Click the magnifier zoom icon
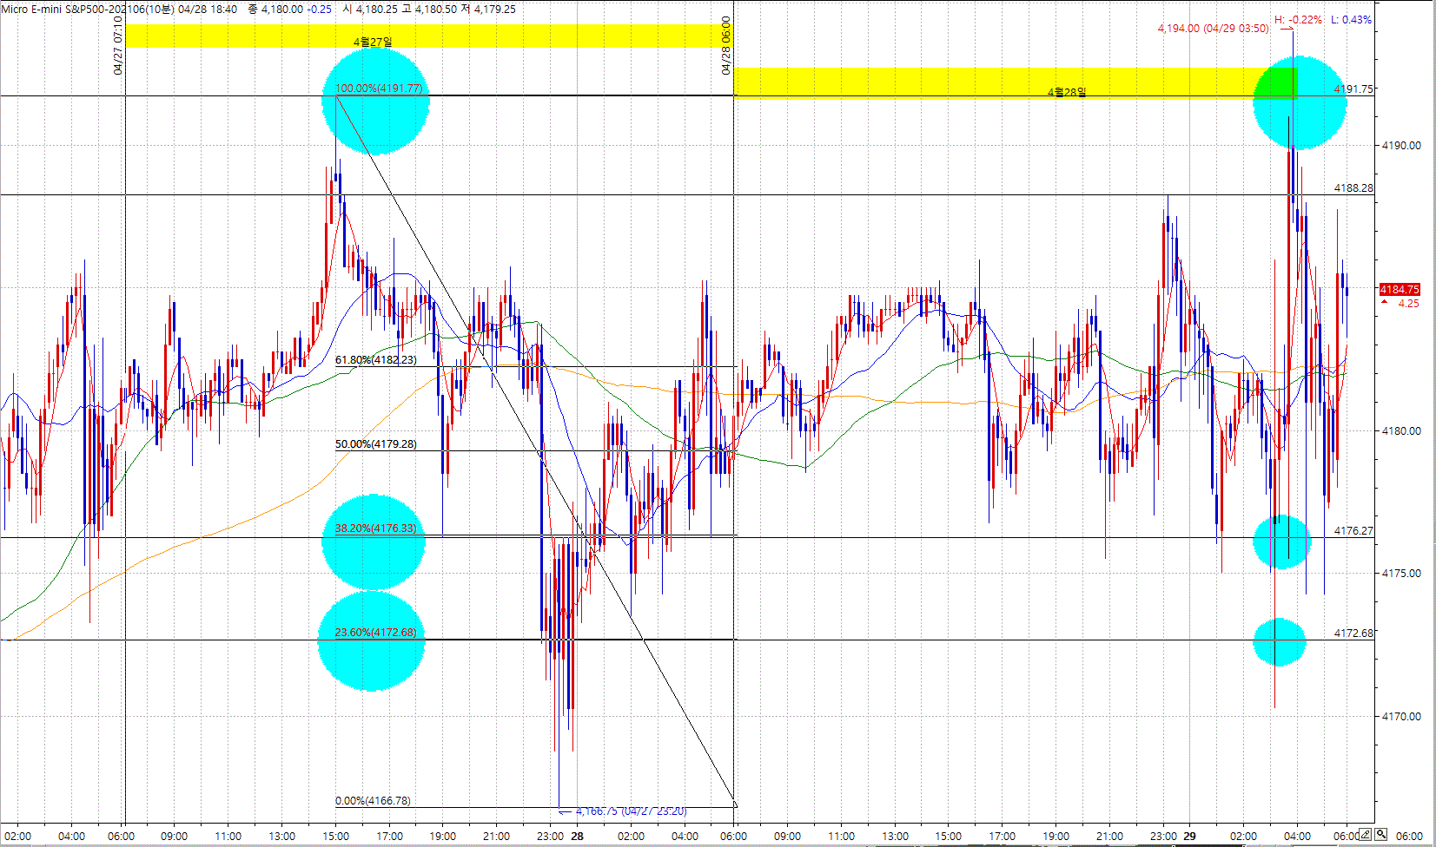 tap(1381, 835)
